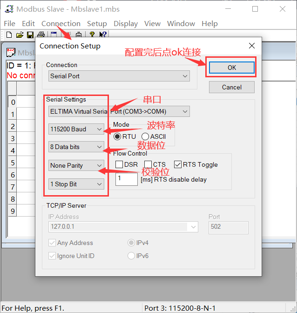This screenshot has height=313, width=297.
Task: Click the Print toolbar icon
Action: coord(41,35)
